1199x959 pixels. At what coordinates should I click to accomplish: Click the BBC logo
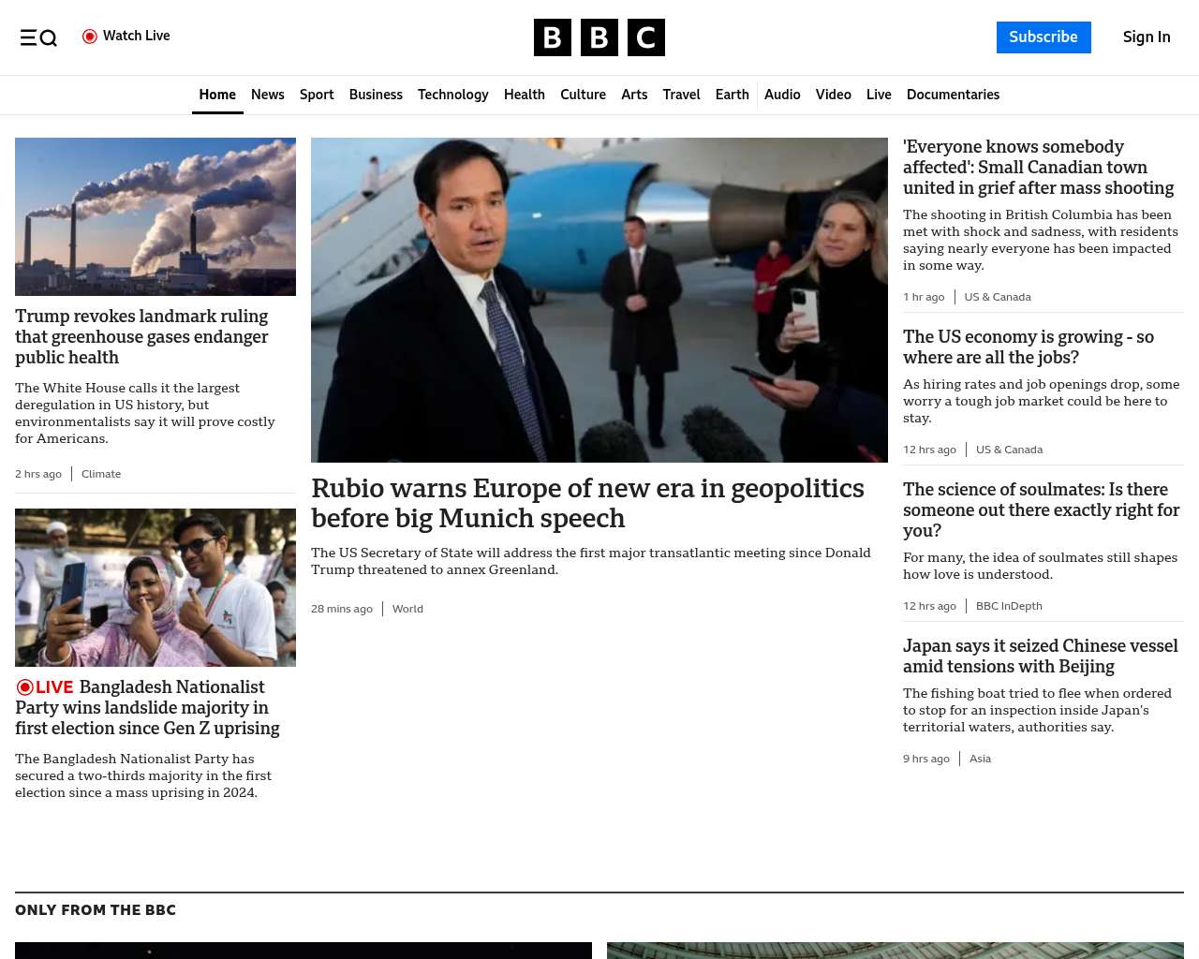(599, 37)
